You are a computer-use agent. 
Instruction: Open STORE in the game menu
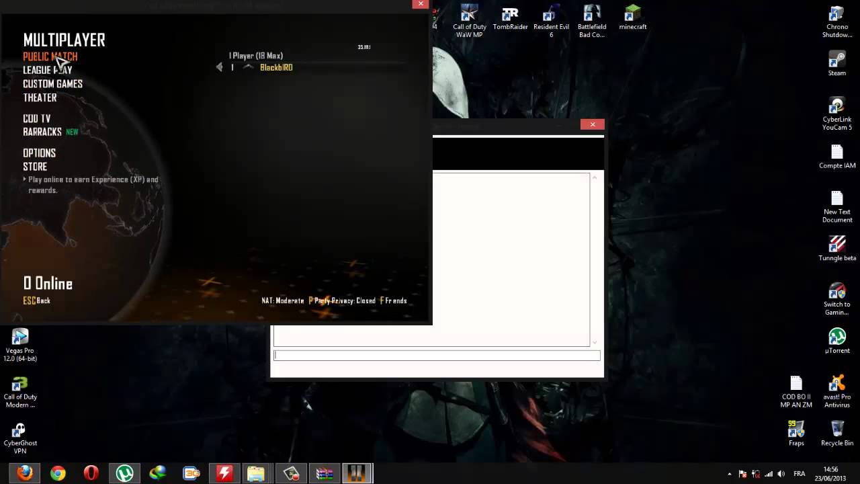pyautogui.click(x=35, y=166)
